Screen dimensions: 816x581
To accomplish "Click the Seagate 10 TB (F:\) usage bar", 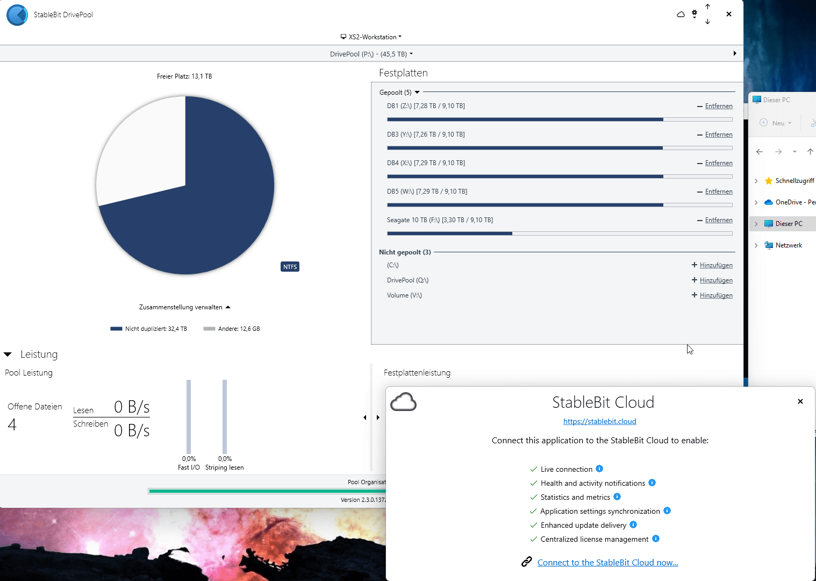I will (560, 233).
